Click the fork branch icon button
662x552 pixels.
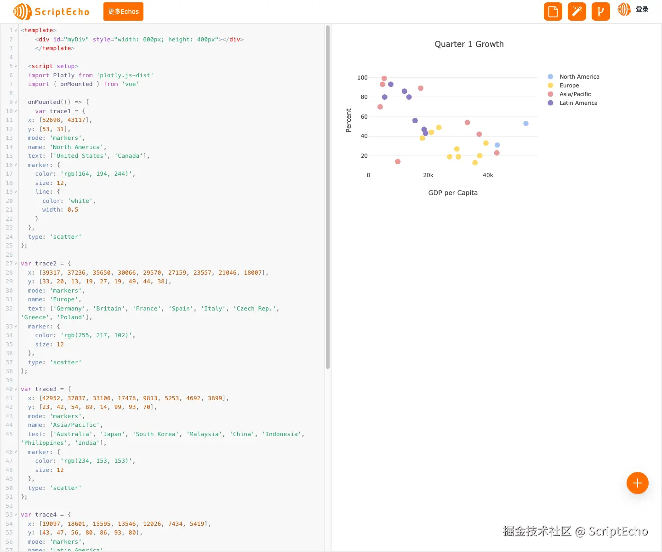pos(601,11)
